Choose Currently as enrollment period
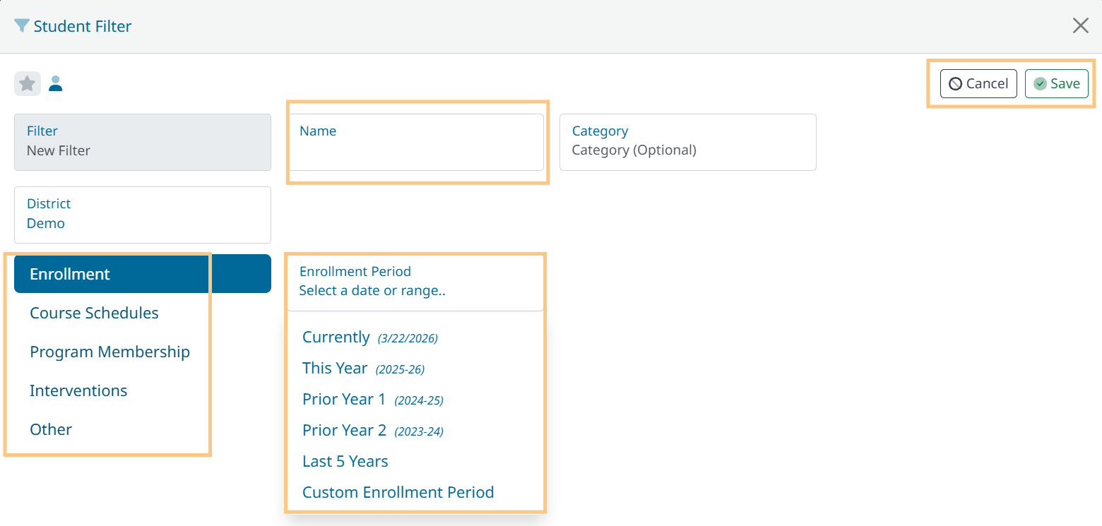Viewport: 1102px width, 526px height. click(x=336, y=337)
